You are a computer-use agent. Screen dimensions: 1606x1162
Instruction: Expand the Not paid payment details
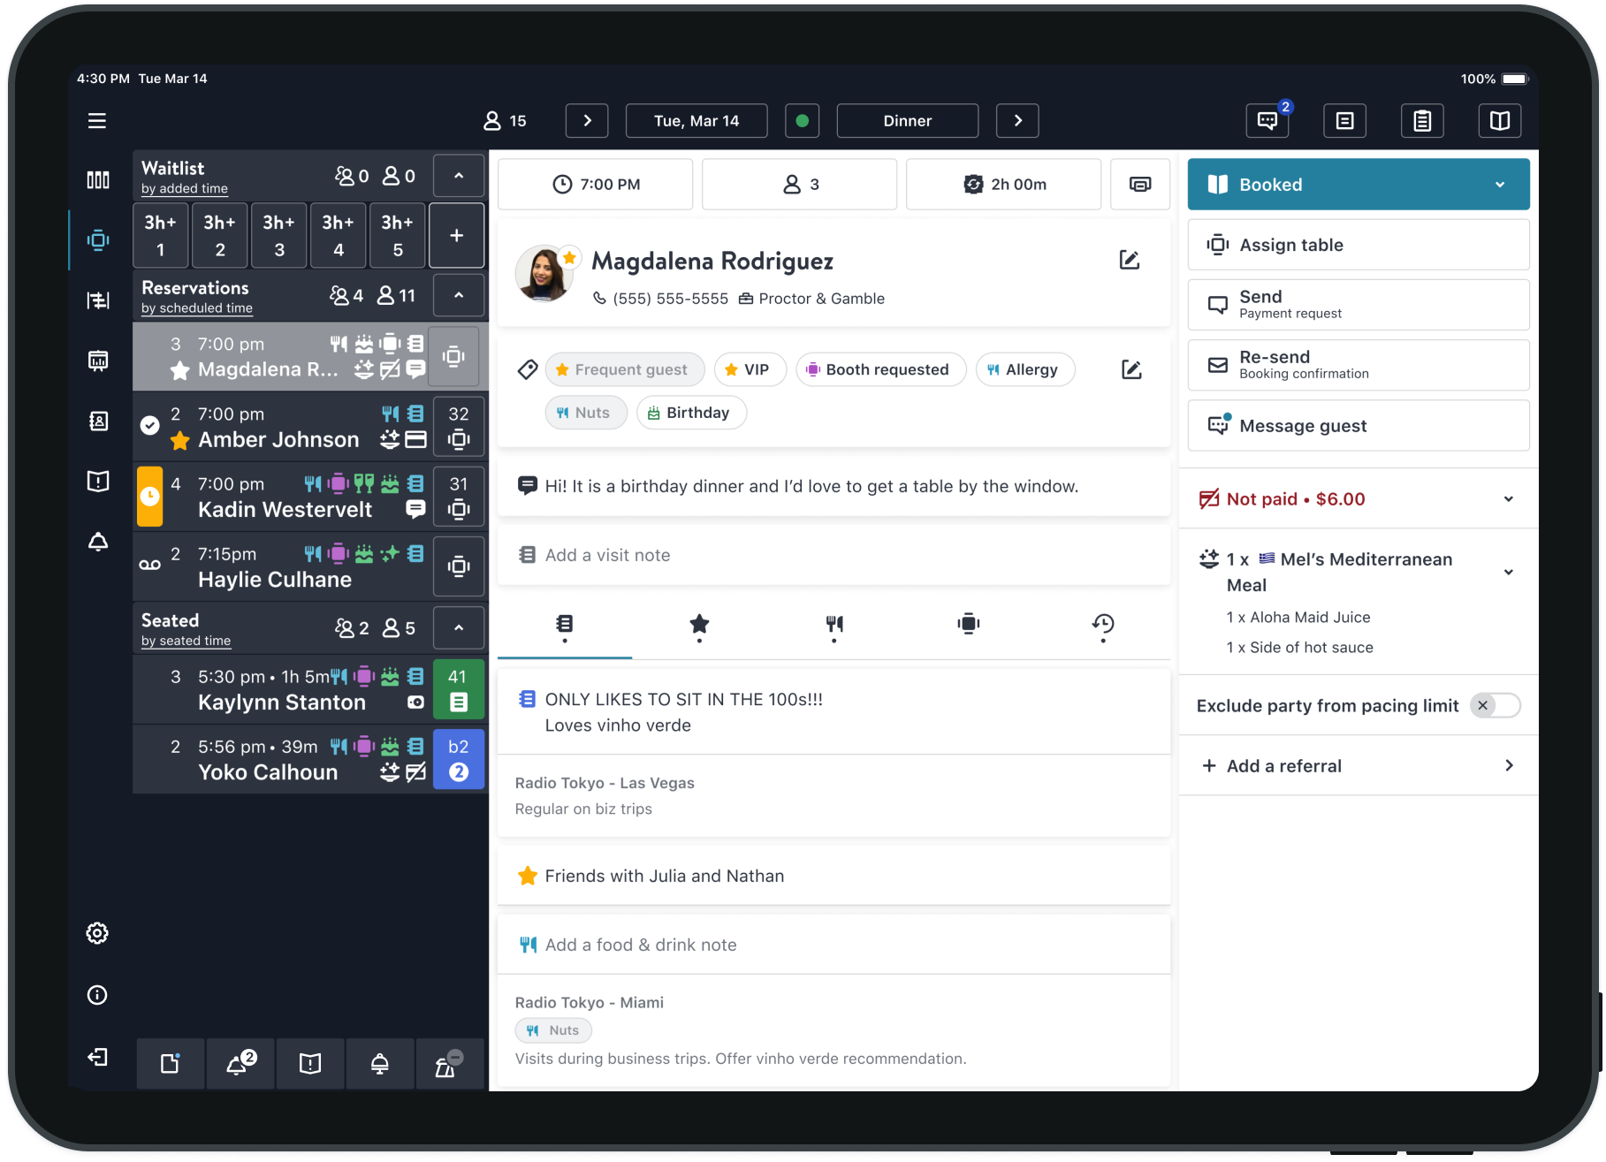[x=1508, y=499]
